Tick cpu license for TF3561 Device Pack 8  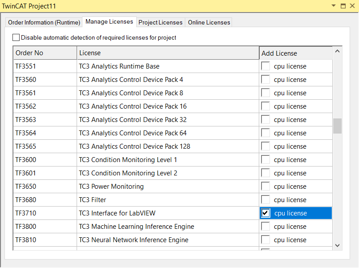click(265, 93)
